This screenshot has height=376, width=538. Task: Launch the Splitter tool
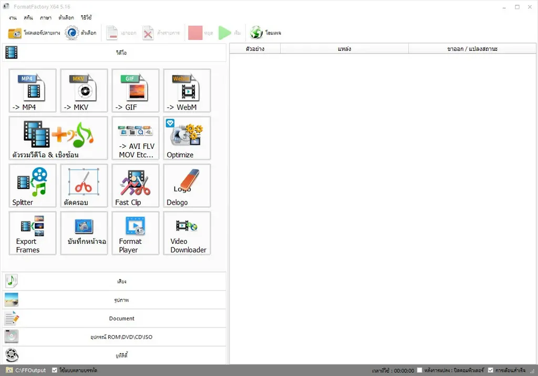click(33, 186)
